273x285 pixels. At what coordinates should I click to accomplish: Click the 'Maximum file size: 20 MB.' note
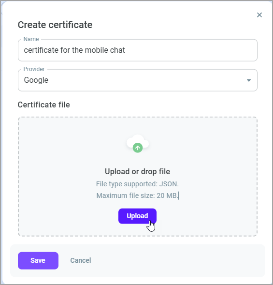pyautogui.click(x=137, y=195)
